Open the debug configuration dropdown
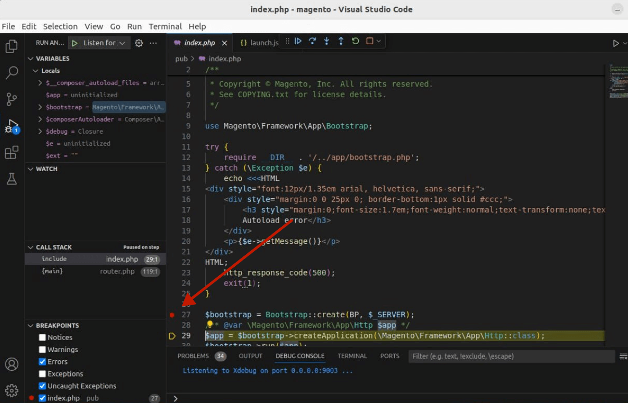 pyautogui.click(x=106, y=43)
